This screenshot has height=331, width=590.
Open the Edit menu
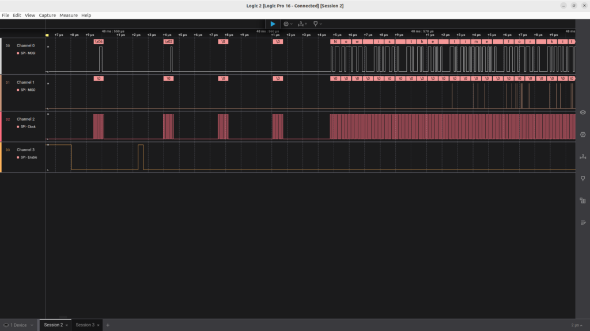pyautogui.click(x=17, y=16)
